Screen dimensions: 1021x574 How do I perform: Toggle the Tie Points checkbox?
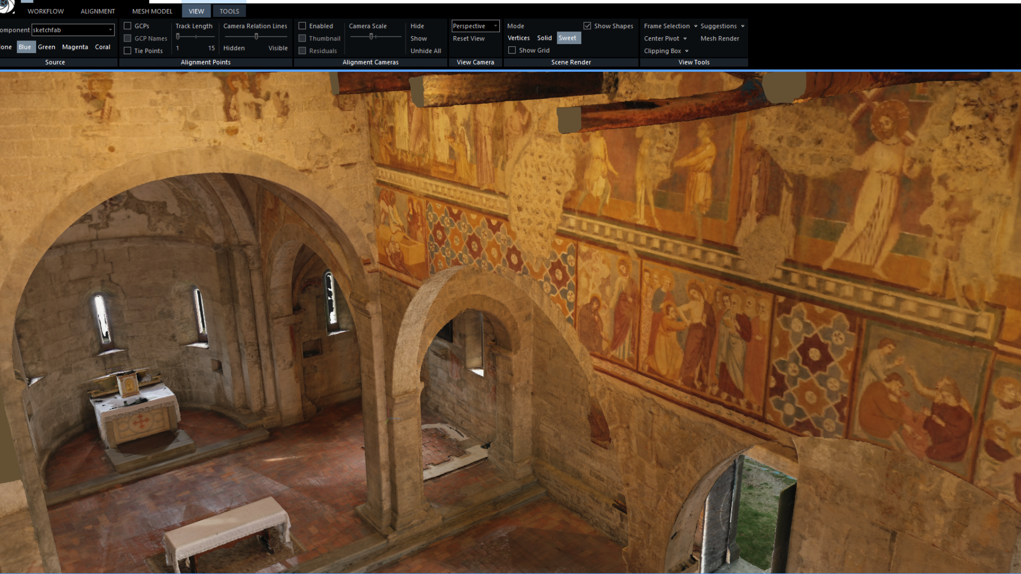pos(128,51)
